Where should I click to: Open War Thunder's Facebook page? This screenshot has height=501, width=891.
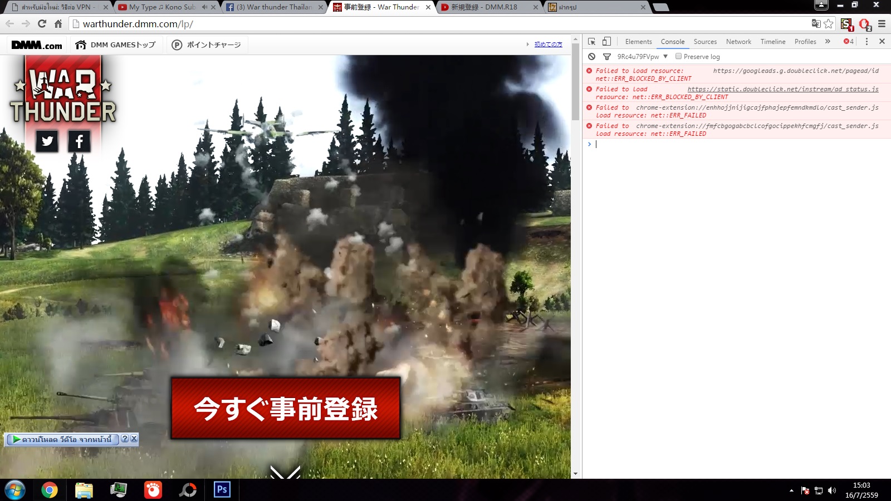click(79, 141)
